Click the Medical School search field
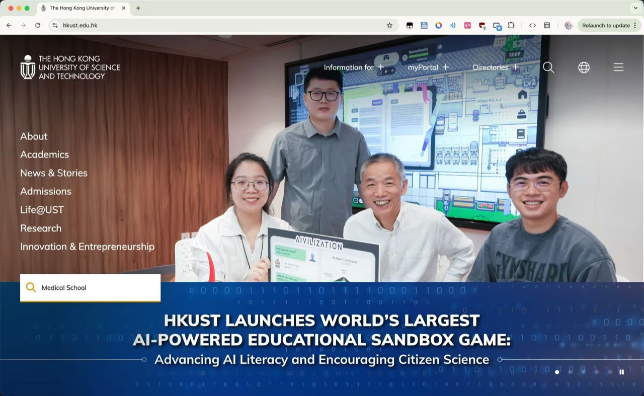Screen dimensions: 644x396 (x=90, y=288)
